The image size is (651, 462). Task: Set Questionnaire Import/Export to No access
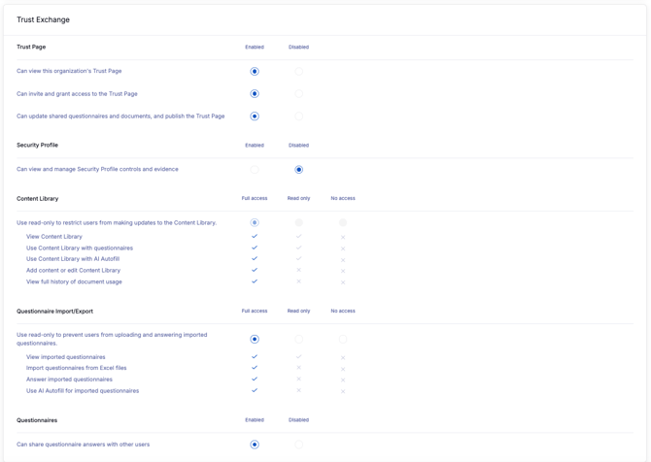coord(343,340)
